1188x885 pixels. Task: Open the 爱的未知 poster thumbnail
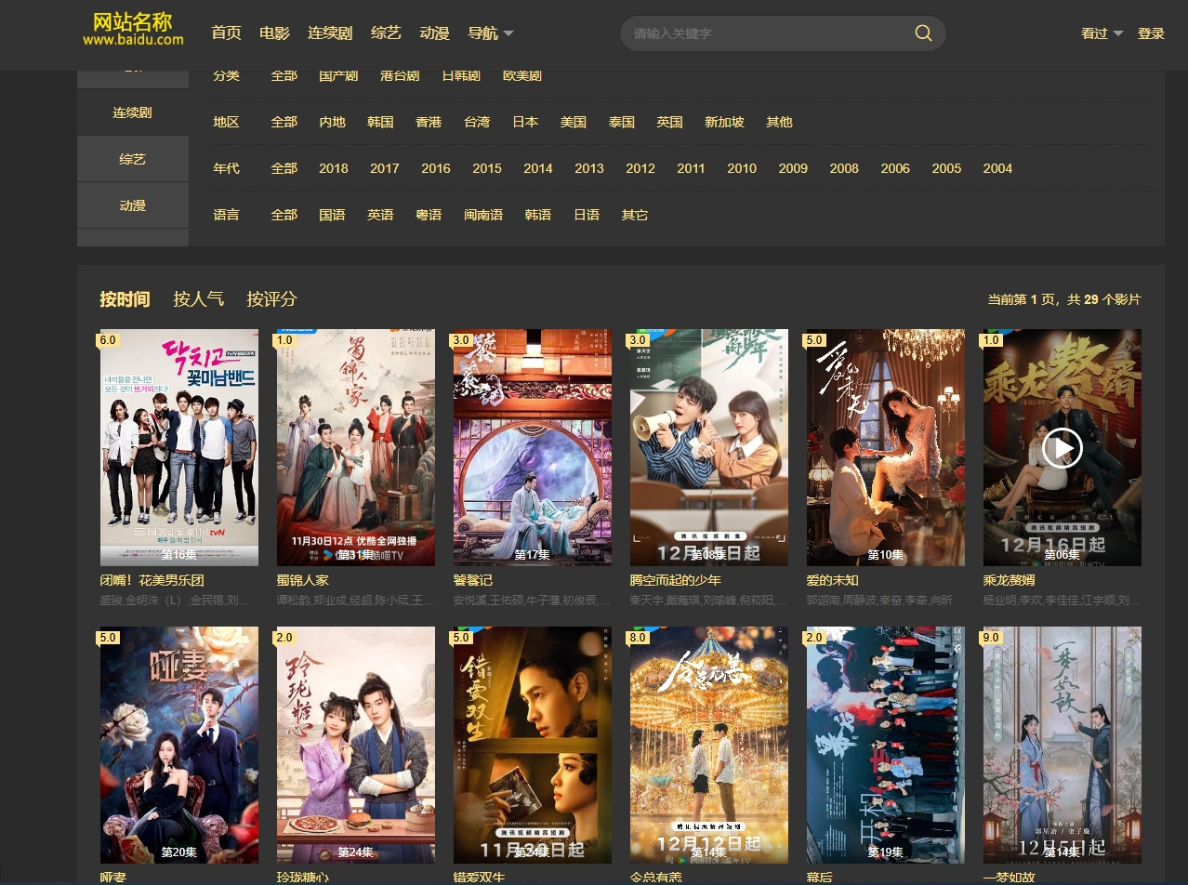[886, 447]
